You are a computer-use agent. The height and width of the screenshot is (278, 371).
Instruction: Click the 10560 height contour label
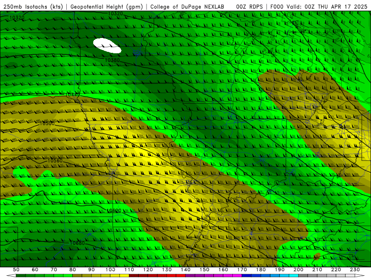tap(55, 161)
